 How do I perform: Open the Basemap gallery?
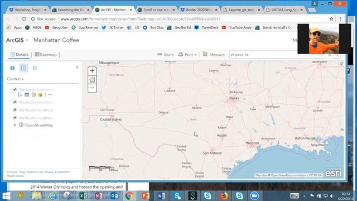pos(46,55)
